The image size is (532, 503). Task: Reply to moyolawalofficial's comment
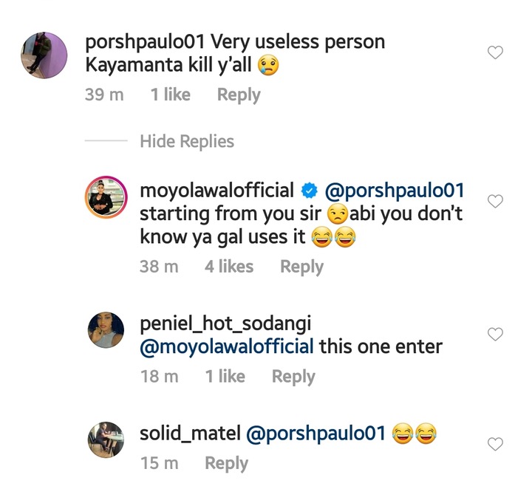tap(301, 267)
